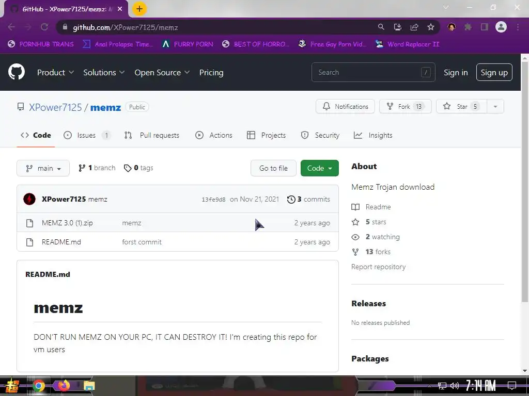Click the file icon beside MEMZ 3.0 (1).zip
Viewport: 529px width, 396px height.
[x=29, y=223]
